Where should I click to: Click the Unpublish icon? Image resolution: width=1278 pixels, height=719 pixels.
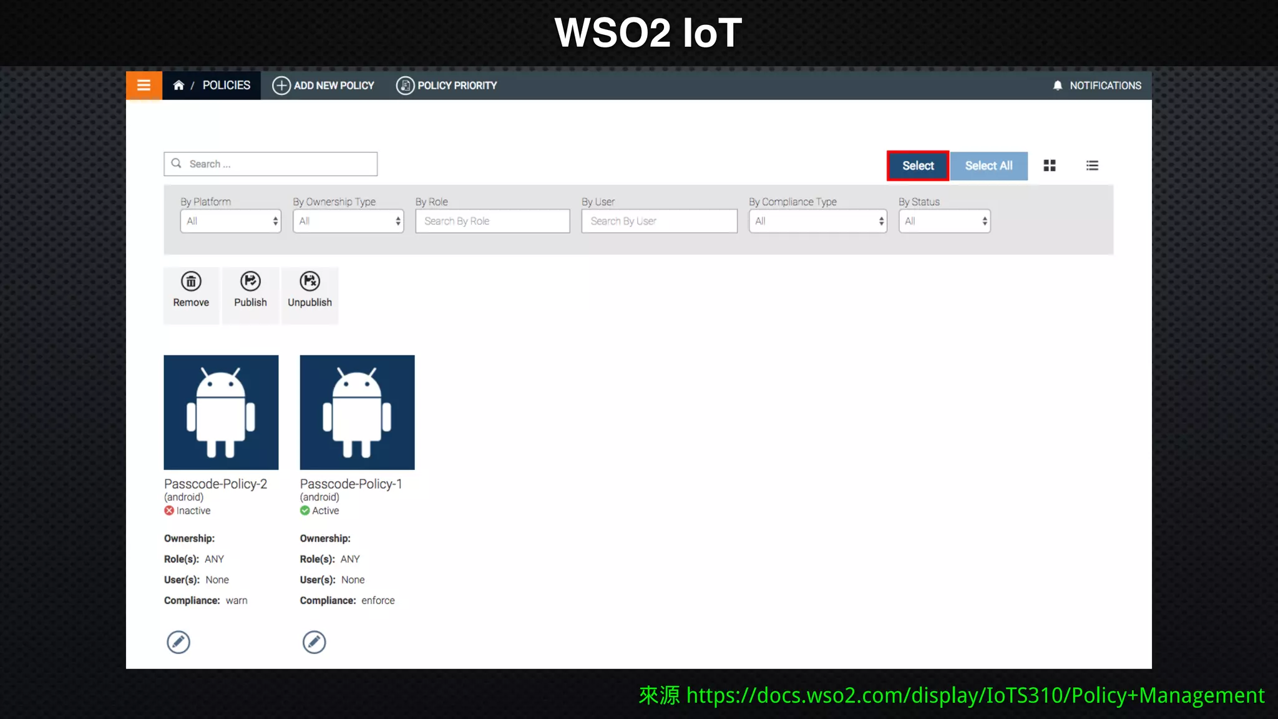(x=310, y=281)
